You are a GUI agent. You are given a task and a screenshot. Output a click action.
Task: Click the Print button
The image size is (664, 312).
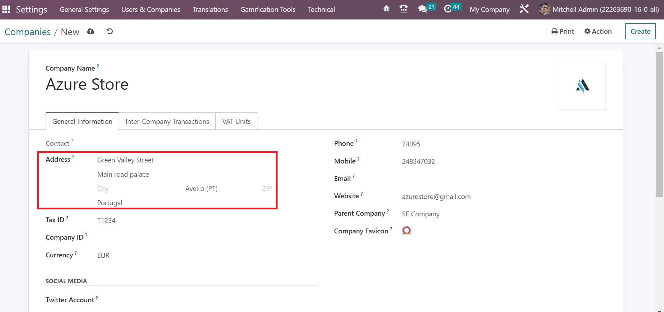(563, 31)
